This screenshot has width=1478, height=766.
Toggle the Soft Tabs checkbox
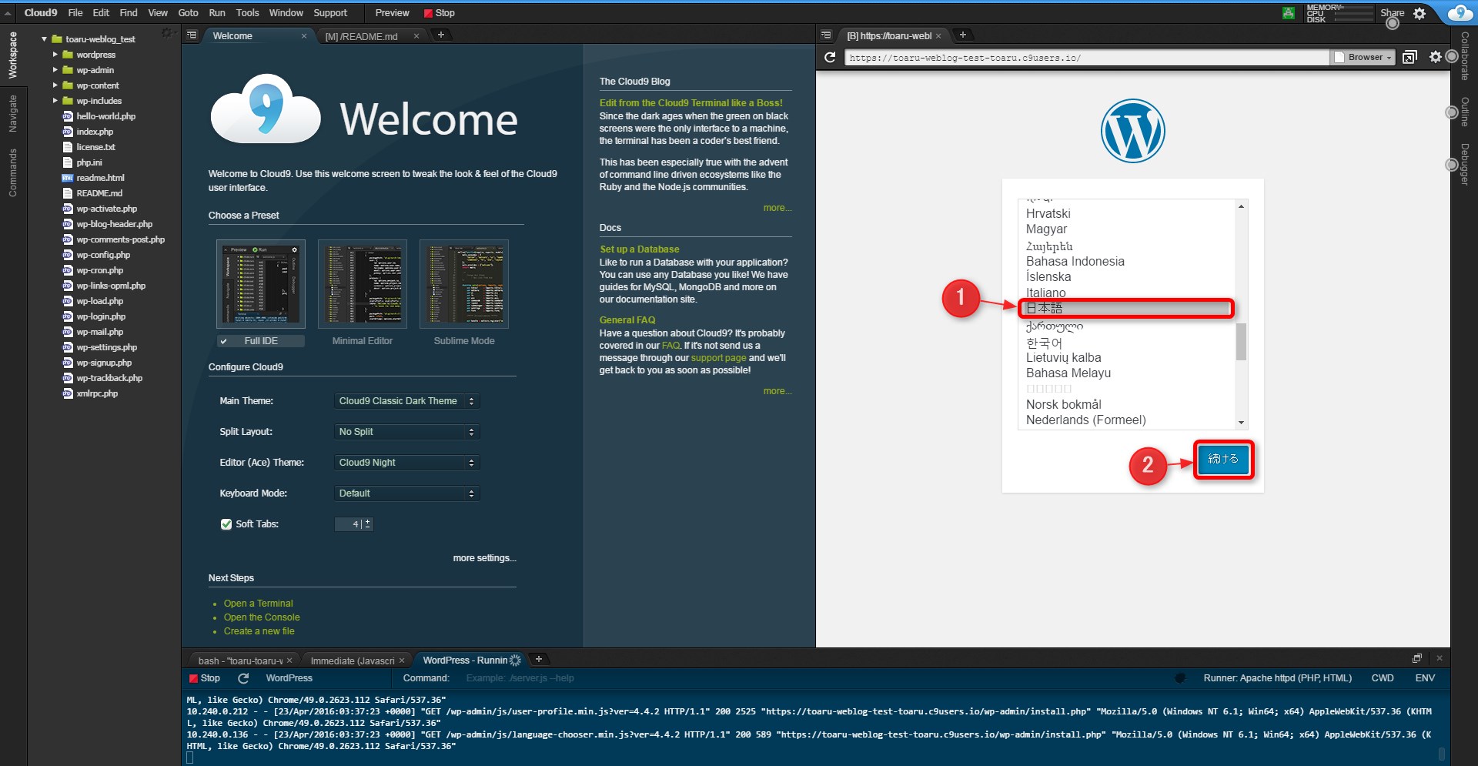click(x=226, y=524)
